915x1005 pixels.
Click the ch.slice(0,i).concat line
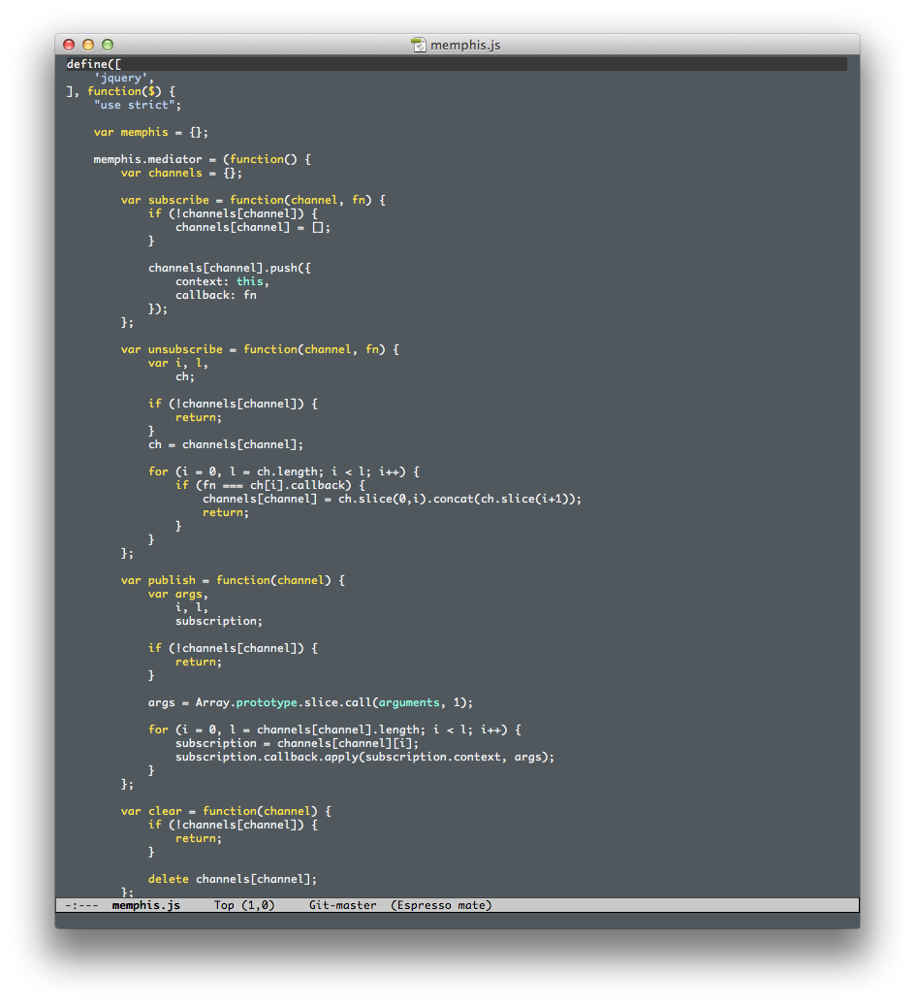click(392, 499)
